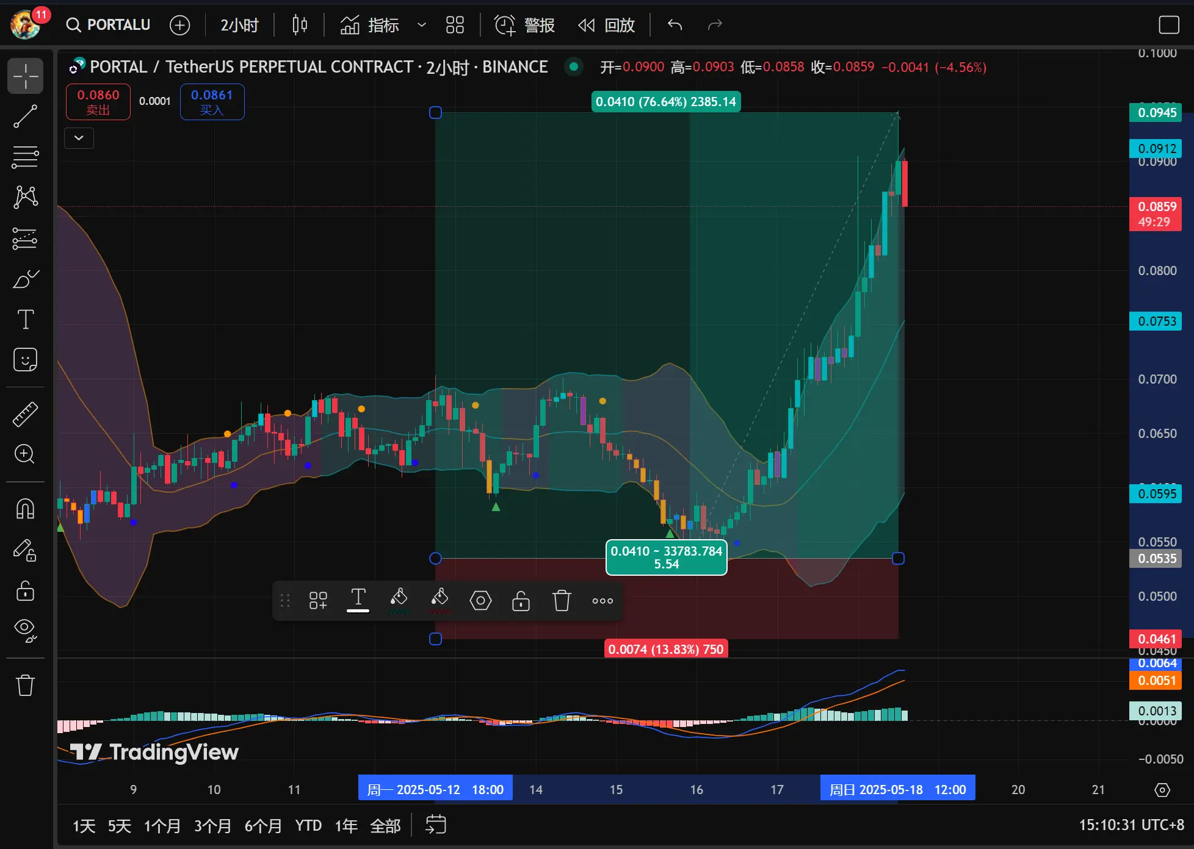Click the PORTAL / TetherUS symbol title
Viewport: 1194px width, 849px height.
tap(319, 66)
